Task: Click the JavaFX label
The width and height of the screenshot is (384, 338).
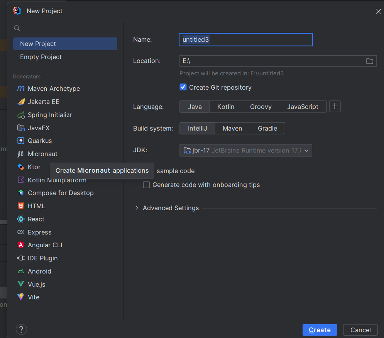Action: tap(39, 128)
